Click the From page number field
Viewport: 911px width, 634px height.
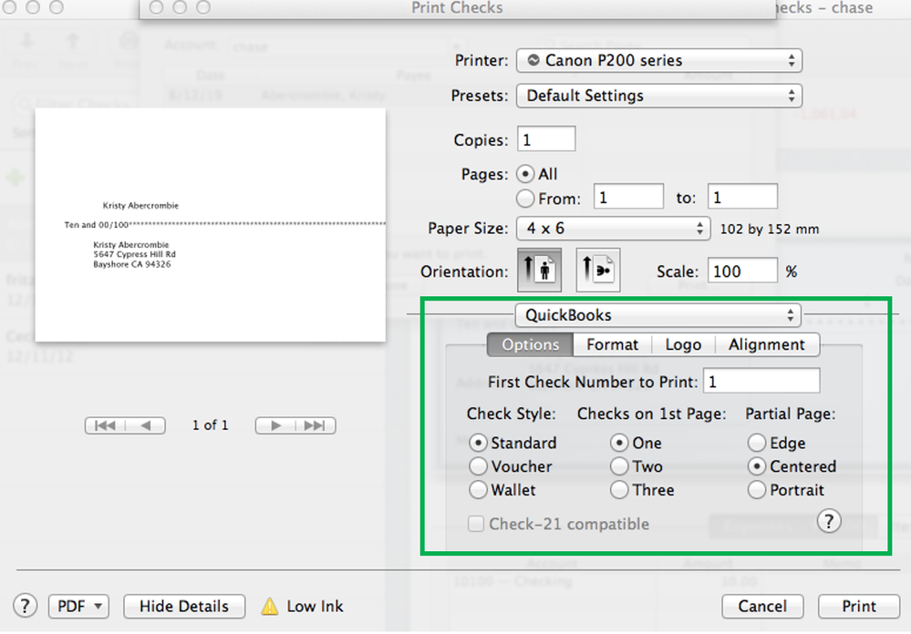coord(628,197)
